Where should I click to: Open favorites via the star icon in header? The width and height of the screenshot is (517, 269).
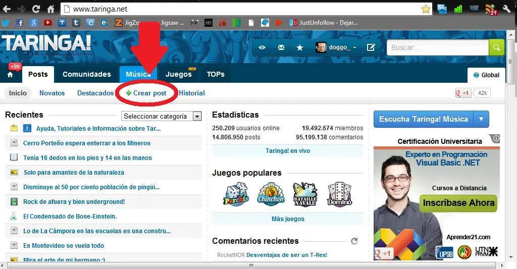(x=300, y=47)
